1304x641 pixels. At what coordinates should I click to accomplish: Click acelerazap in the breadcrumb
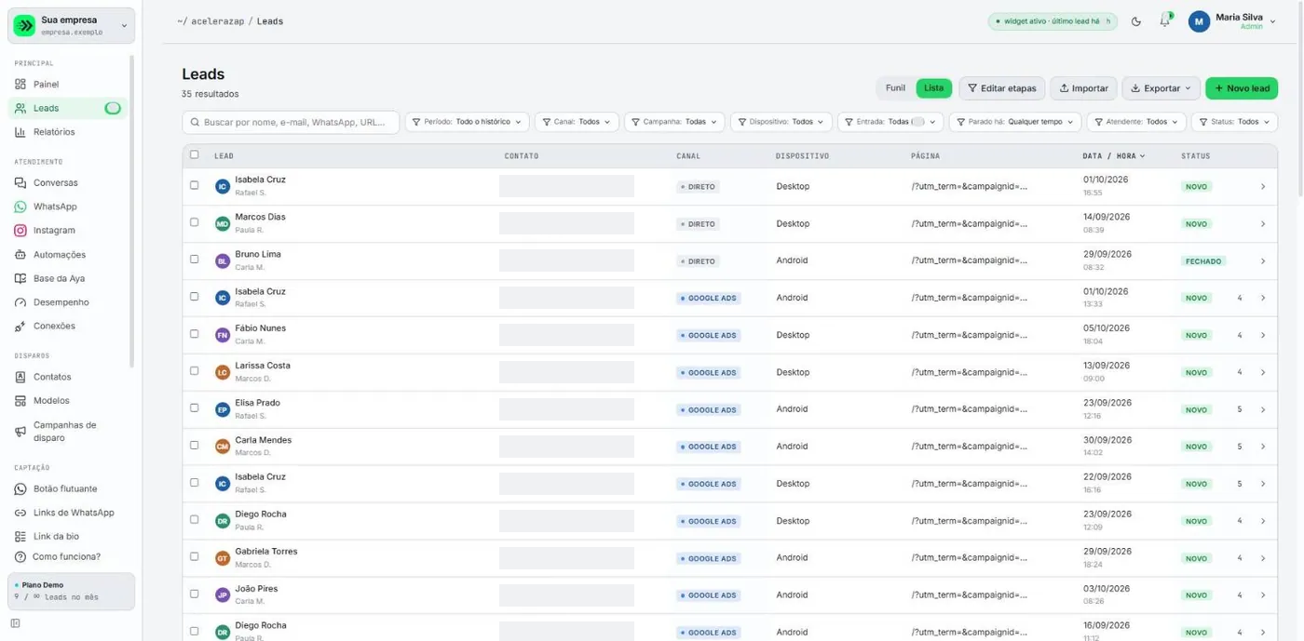218,21
